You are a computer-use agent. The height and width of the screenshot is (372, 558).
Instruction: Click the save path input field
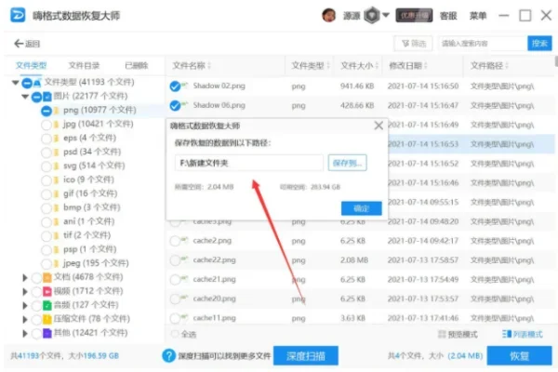click(248, 163)
